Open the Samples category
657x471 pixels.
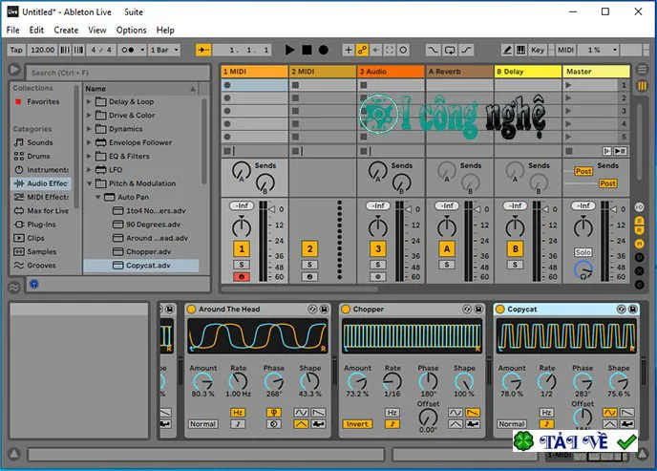[41, 251]
